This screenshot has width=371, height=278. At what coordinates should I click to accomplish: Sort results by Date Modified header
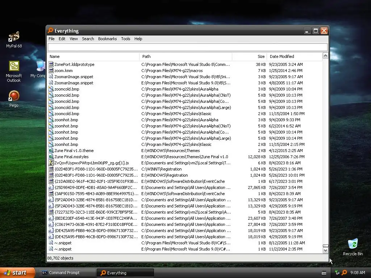(295, 56)
